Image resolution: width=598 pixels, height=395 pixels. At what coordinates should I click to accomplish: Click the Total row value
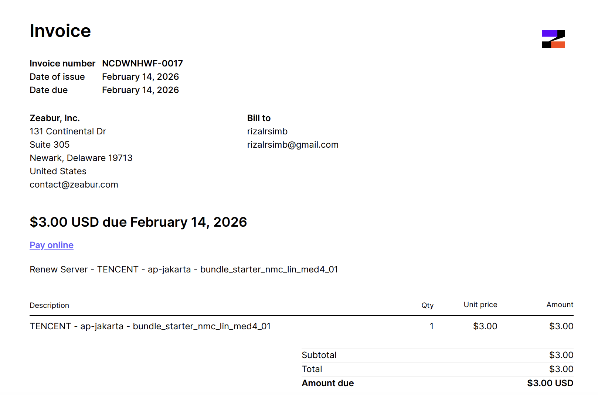pos(561,369)
